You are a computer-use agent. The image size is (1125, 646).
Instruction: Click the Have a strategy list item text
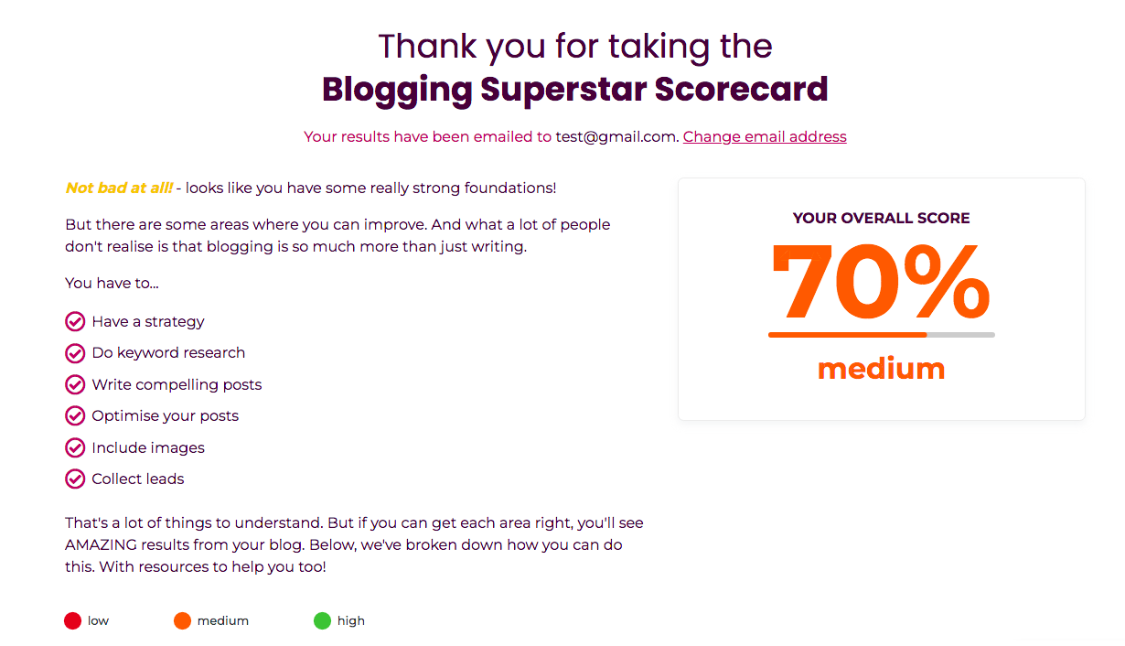pos(148,322)
